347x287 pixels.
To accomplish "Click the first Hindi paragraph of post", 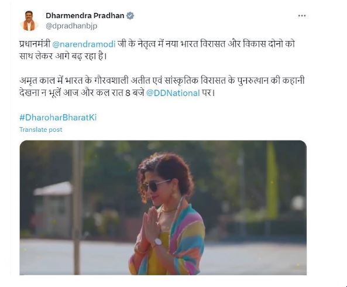I will coord(157,50).
